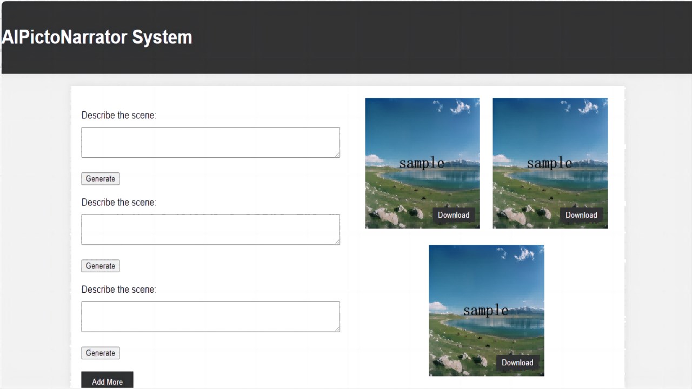Click the third Generate button
The width and height of the screenshot is (692, 389).
(x=101, y=353)
